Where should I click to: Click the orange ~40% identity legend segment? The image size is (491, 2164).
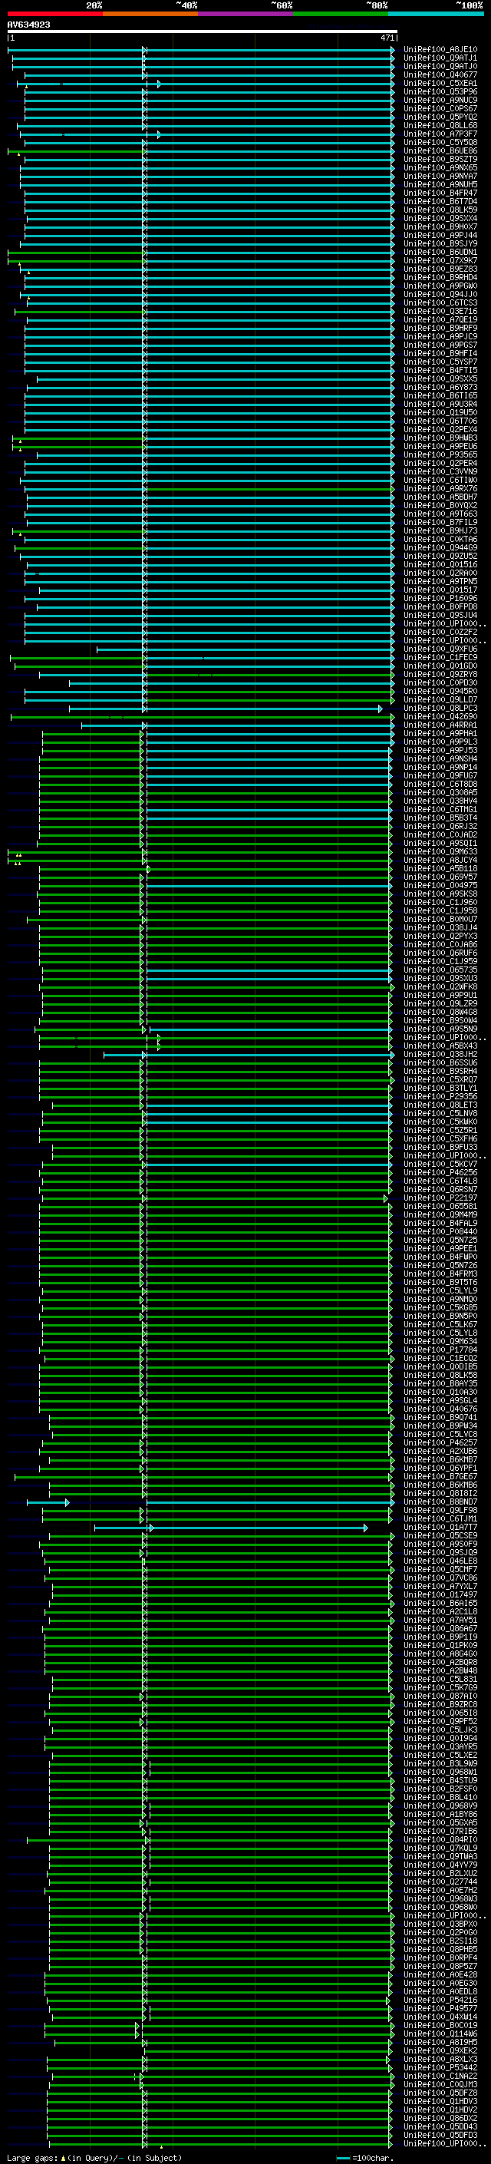150,14
